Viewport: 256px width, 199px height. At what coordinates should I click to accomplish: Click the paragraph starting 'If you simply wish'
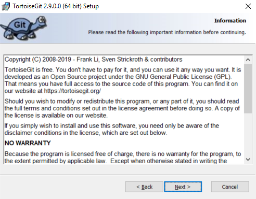click(x=112, y=129)
